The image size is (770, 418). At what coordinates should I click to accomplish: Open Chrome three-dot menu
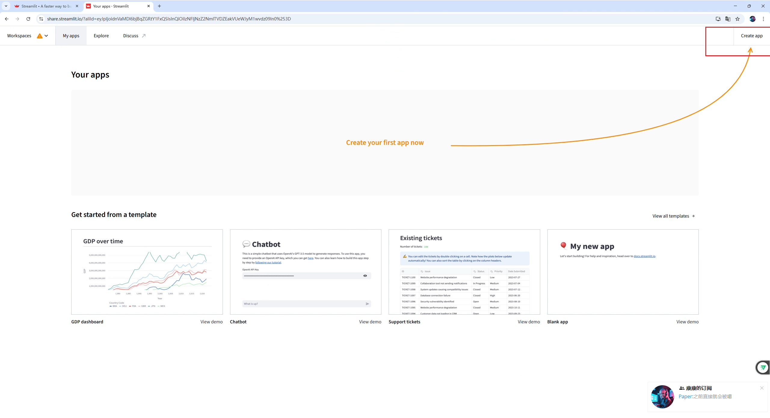click(x=763, y=19)
